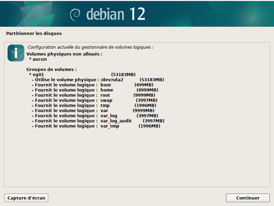This screenshot has height=206, width=274.
Task: Click the var_log (3997MB) size value
Action: click(147, 116)
